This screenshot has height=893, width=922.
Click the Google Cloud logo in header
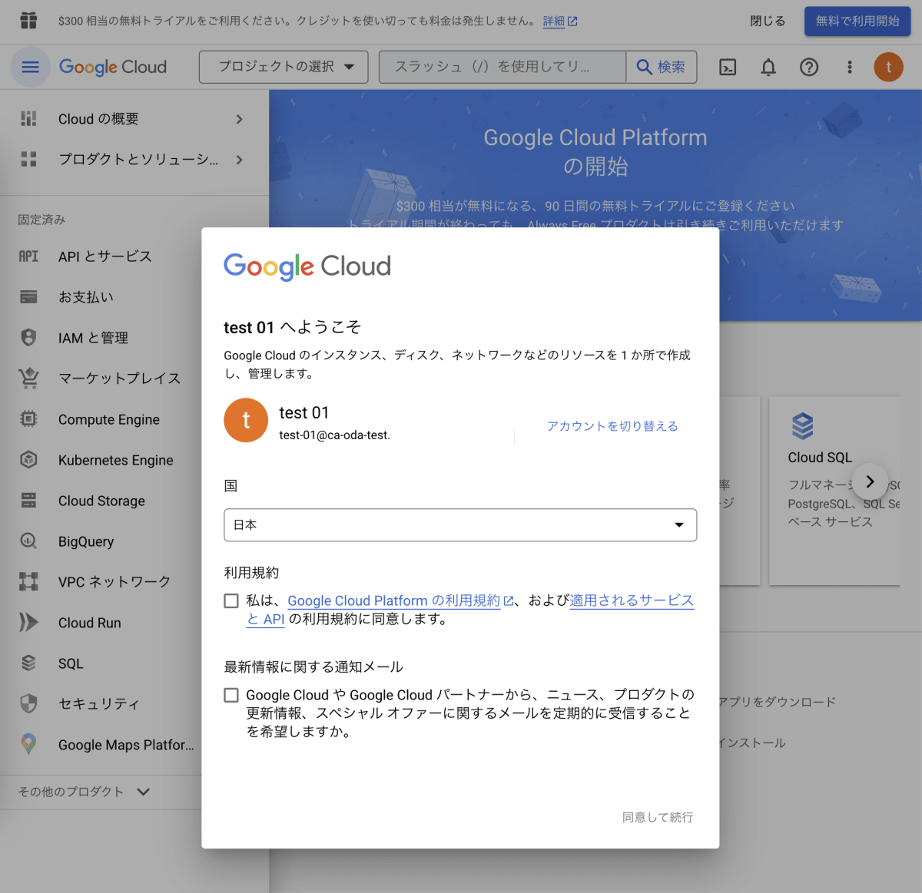click(113, 68)
